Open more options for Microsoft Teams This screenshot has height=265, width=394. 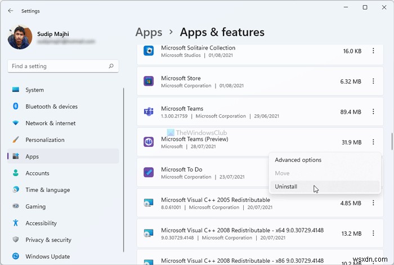point(373,112)
